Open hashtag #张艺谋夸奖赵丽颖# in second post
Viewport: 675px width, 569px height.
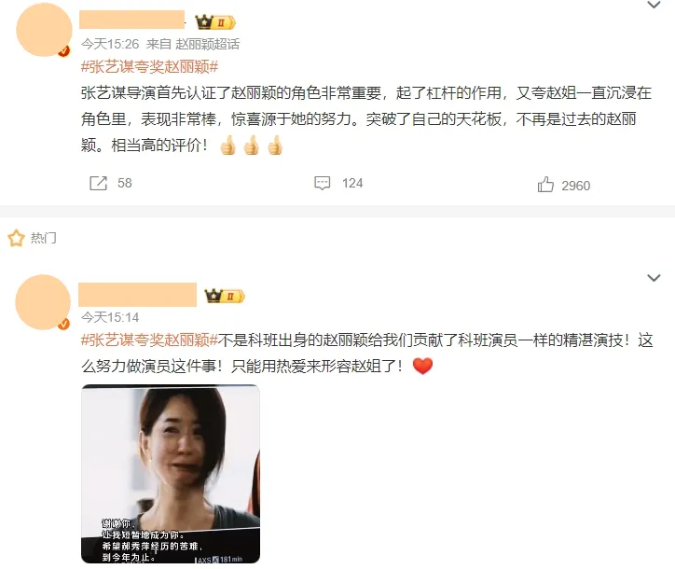[149, 340]
